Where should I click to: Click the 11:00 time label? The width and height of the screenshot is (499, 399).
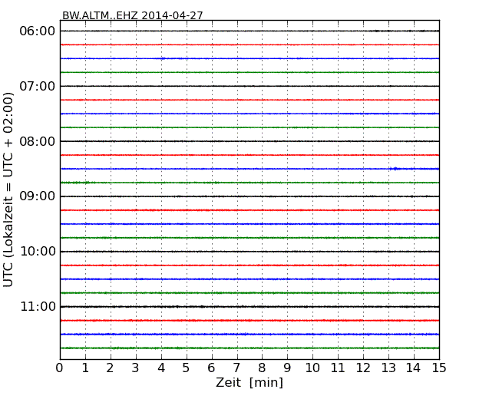pyautogui.click(x=38, y=306)
